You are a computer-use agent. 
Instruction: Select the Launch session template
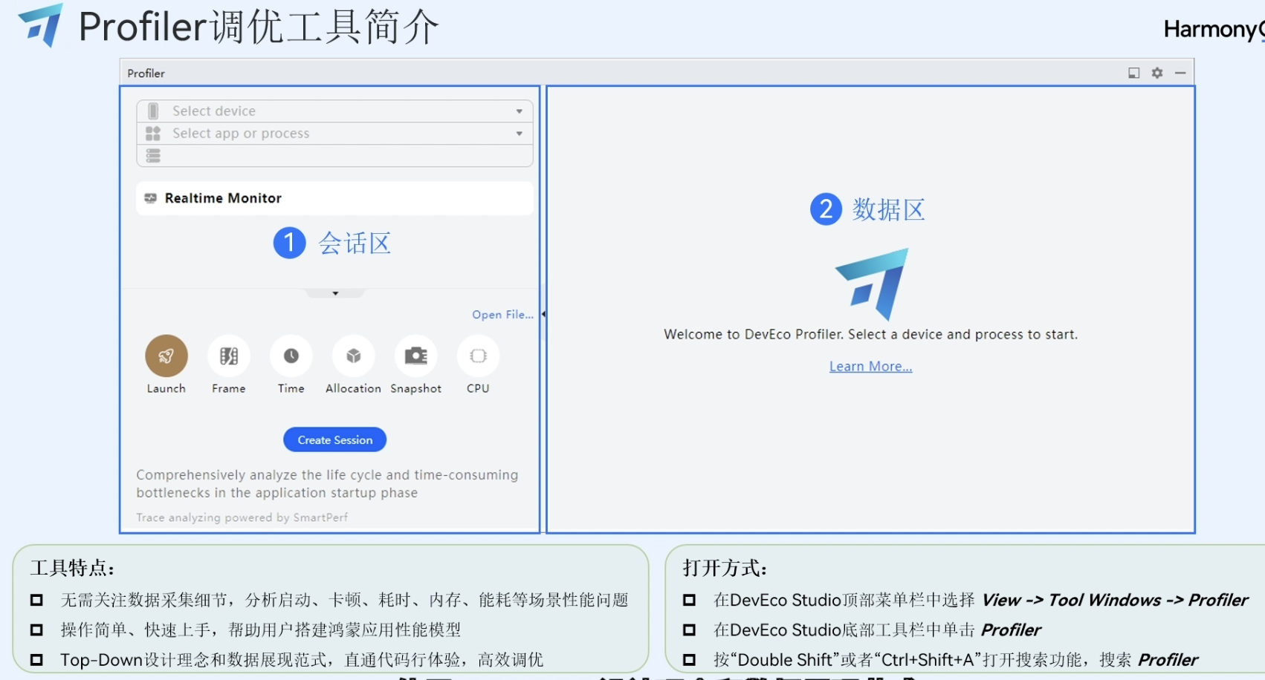166,356
